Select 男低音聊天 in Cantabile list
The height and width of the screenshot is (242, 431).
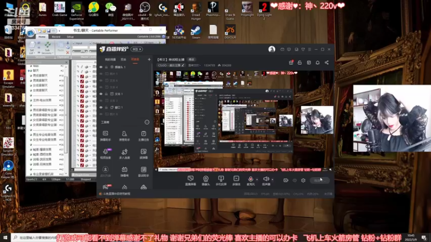click(x=40, y=75)
